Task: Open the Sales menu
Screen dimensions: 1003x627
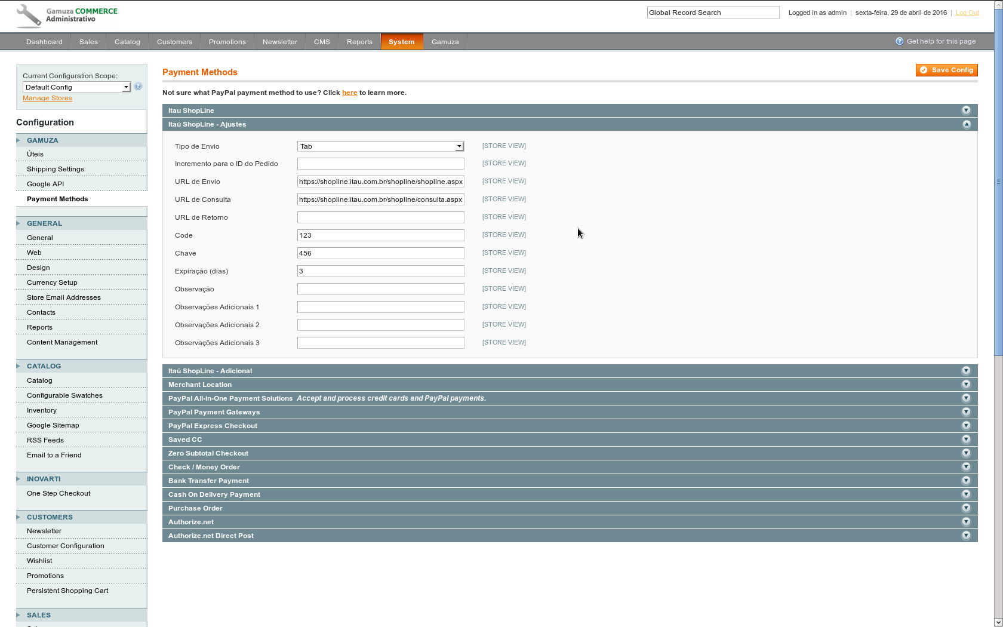Action: point(88,42)
